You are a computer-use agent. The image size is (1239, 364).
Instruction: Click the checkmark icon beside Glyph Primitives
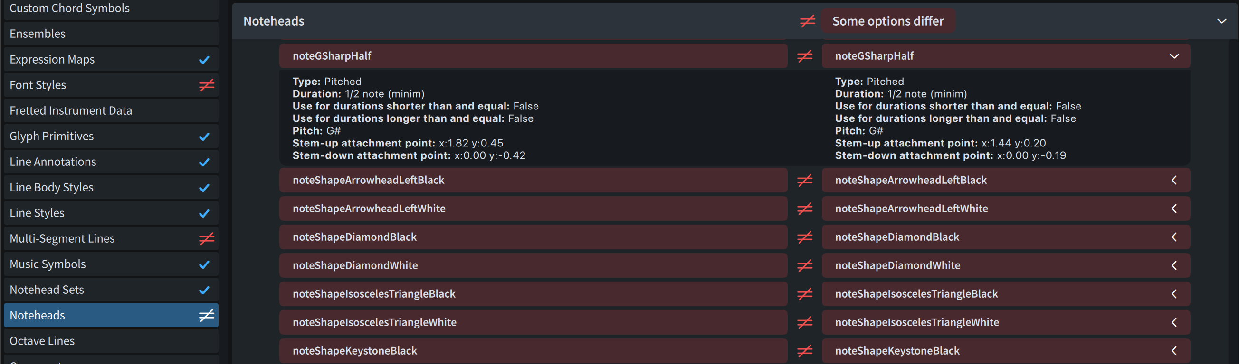pyautogui.click(x=204, y=136)
